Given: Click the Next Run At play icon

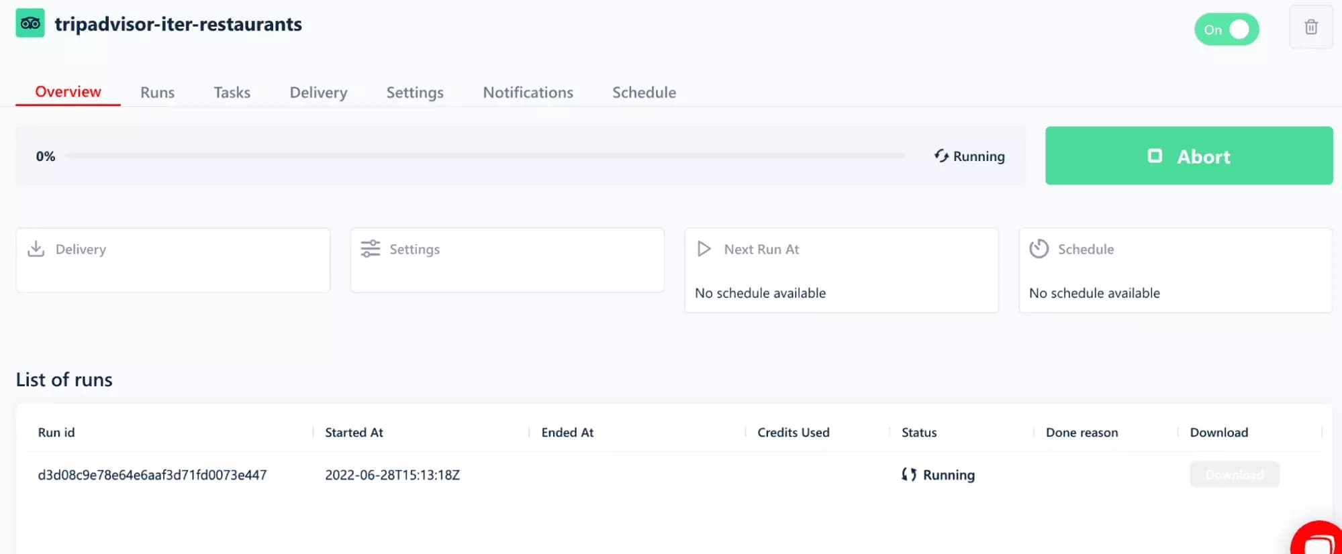Looking at the screenshot, I should (x=704, y=249).
